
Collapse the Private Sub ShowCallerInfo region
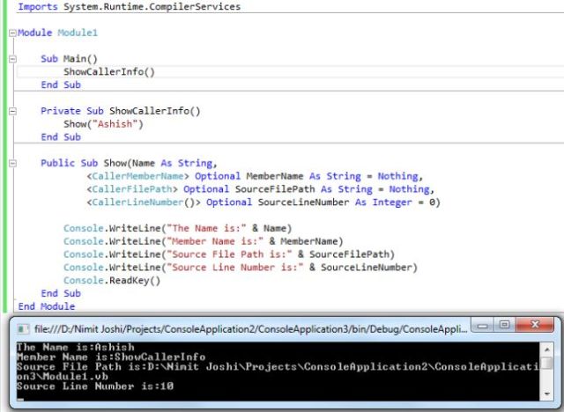point(12,111)
